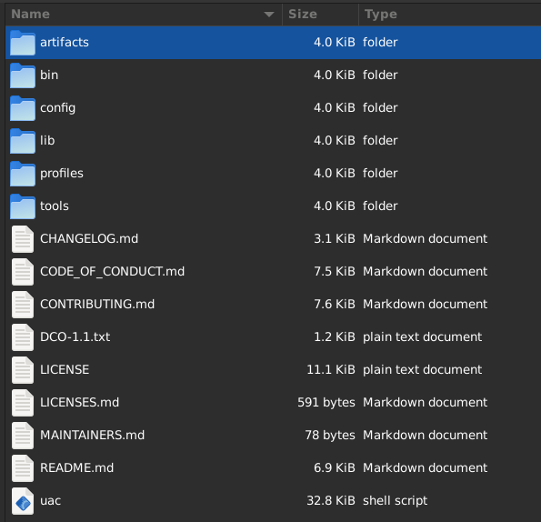Select the artifacts folder icon
The image size is (541, 522).
click(x=23, y=43)
